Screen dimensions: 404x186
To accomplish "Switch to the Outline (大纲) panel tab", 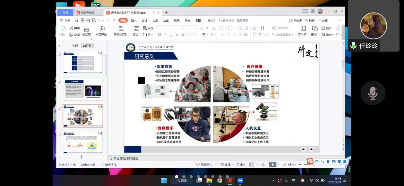I will pos(75,46).
